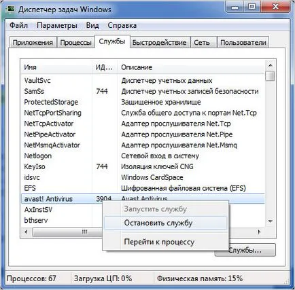Click the Task Manager title bar icon
The width and height of the screenshot is (295, 290).
click(10, 9)
